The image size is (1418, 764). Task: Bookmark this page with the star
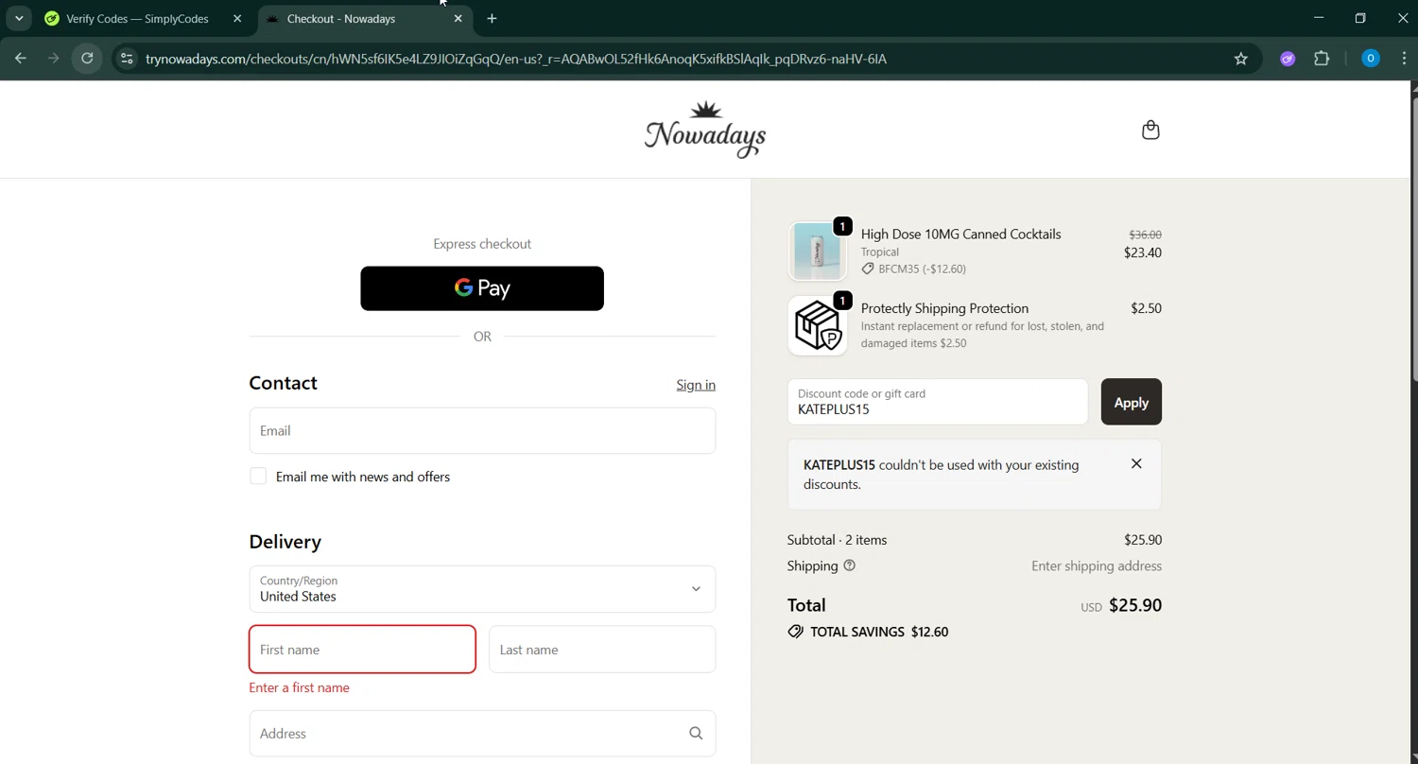tap(1241, 59)
